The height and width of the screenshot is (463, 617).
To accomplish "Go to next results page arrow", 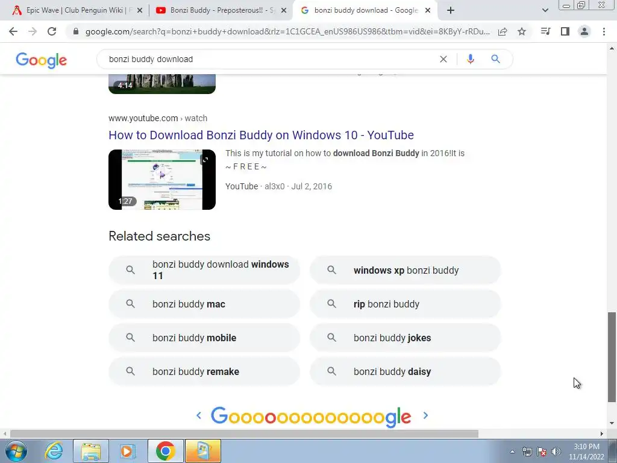I will tap(425, 415).
